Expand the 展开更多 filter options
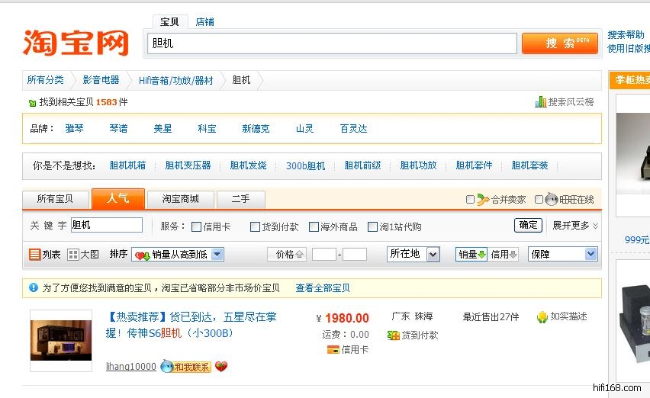This screenshot has height=398, width=650. coord(574,226)
